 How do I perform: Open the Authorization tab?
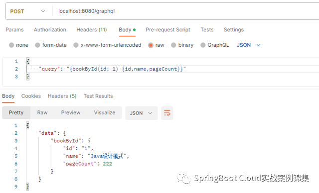[50, 30]
